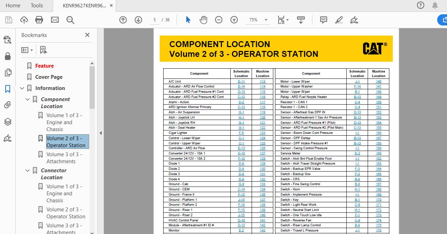The width and height of the screenshot is (447, 234).
Task: Go to previous page arrow
Action: tap(123, 20)
